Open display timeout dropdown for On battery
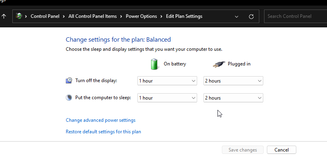 tap(167, 81)
